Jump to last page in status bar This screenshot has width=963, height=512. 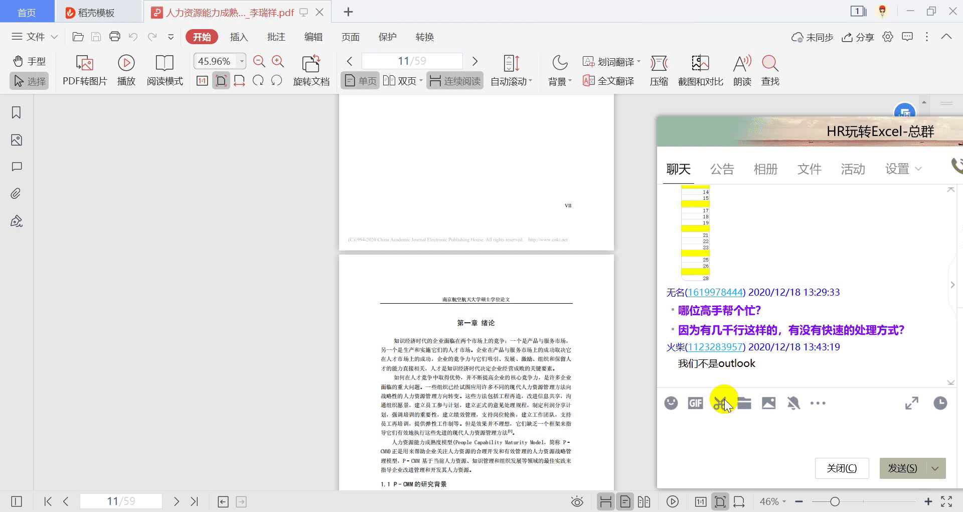[x=194, y=501]
